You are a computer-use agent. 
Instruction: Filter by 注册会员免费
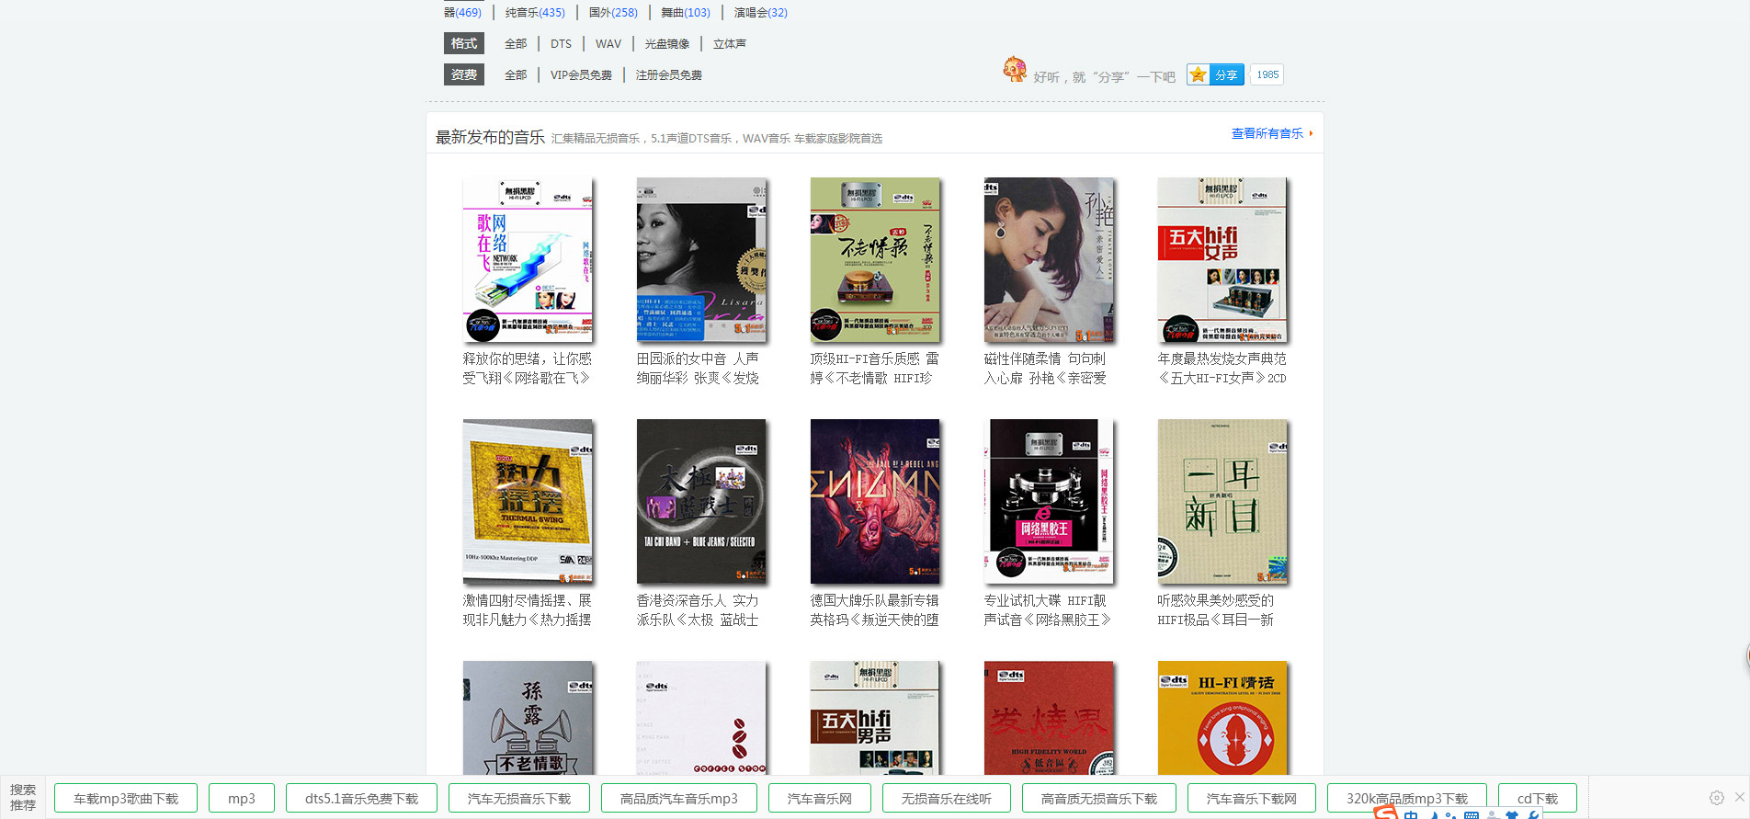669,74
